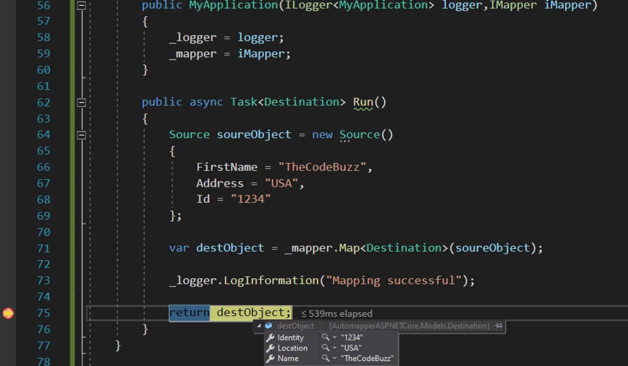Click the Run method name
The image size is (628, 366).
363,102
